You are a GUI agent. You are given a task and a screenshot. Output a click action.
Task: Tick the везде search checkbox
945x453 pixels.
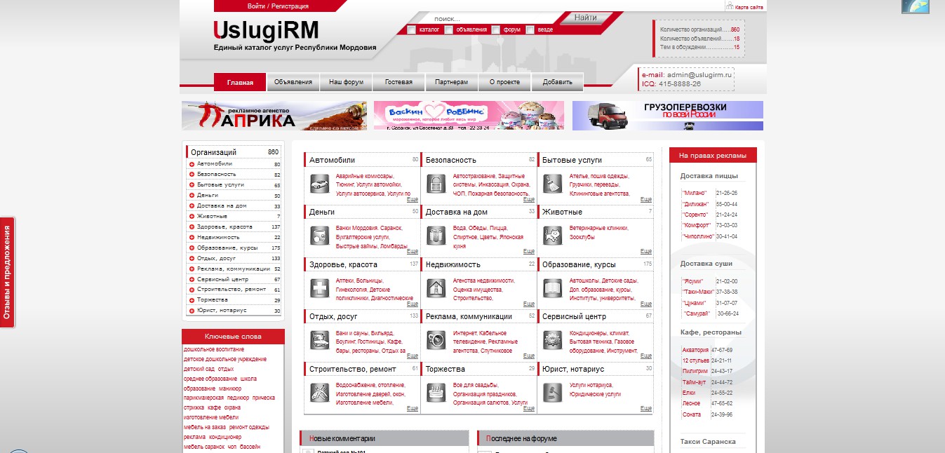point(530,29)
